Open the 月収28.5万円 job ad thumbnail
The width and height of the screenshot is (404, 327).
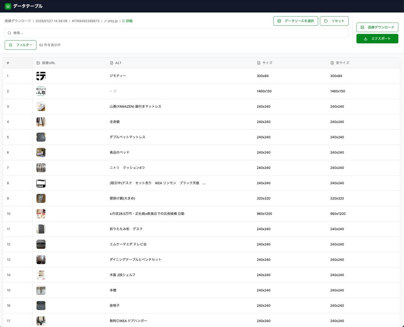41,214
